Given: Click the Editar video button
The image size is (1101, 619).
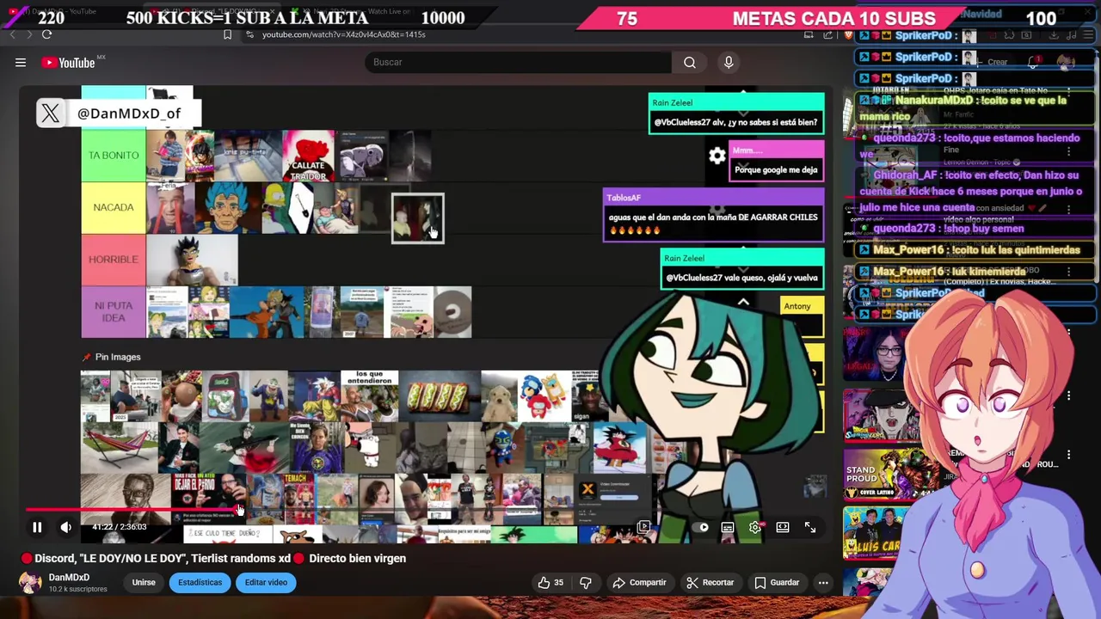Looking at the screenshot, I should (266, 582).
